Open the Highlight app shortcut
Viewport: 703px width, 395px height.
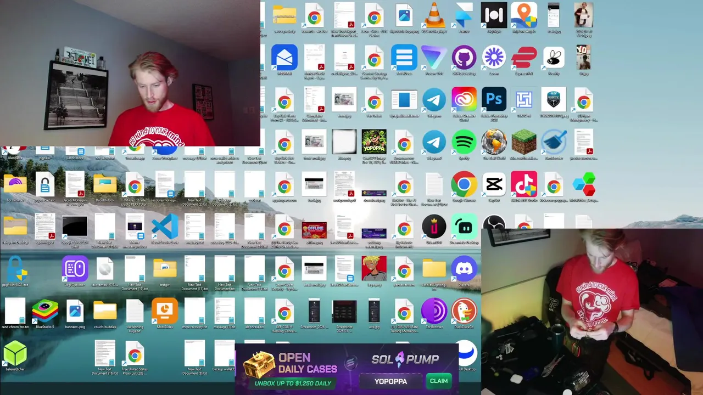coord(494,15)
